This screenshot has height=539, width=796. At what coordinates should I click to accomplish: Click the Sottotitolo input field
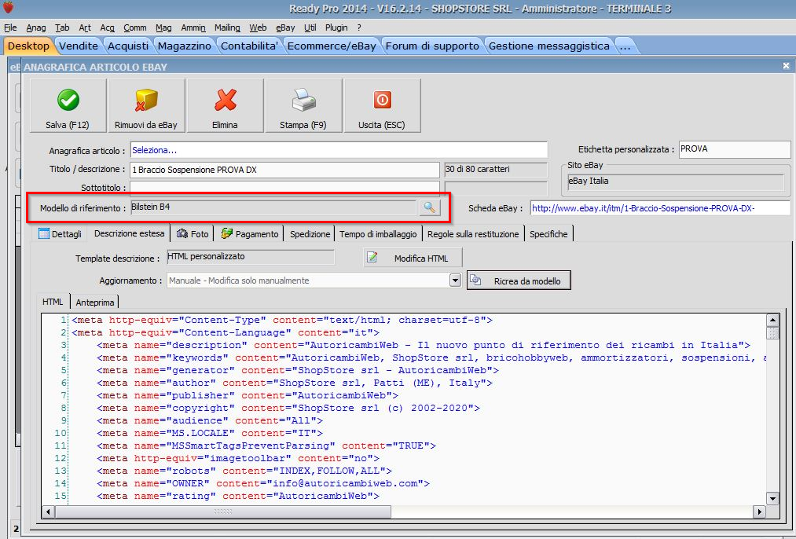284,188
